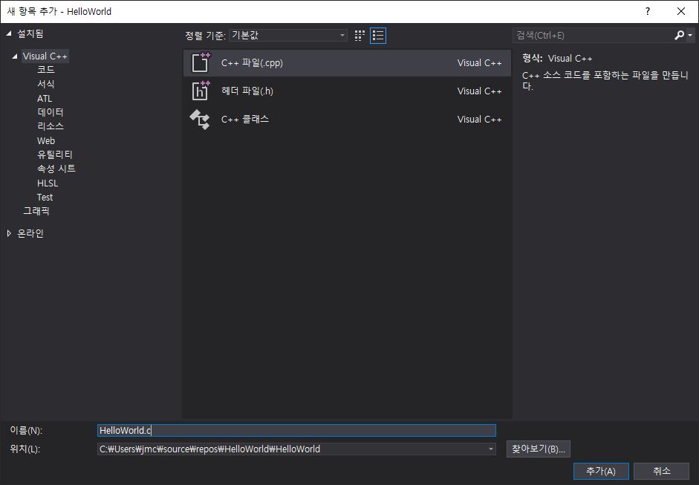Image resolution: width=699 pixels, height=485 pixels.
Task: Select the 그래픽 category
Action: coord(36,211)
